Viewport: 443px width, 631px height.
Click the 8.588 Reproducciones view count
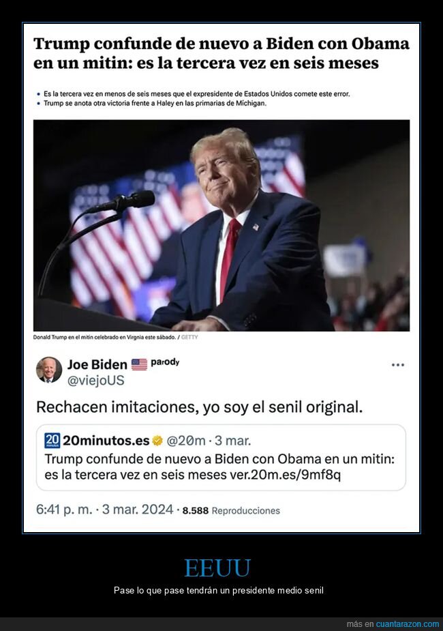coord(231,510)
